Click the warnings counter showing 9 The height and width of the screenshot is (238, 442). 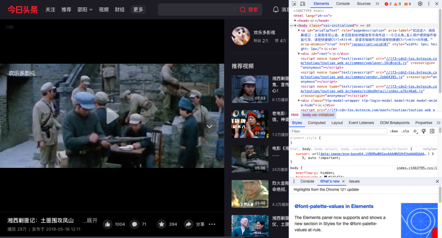click(x=398, y=4)
